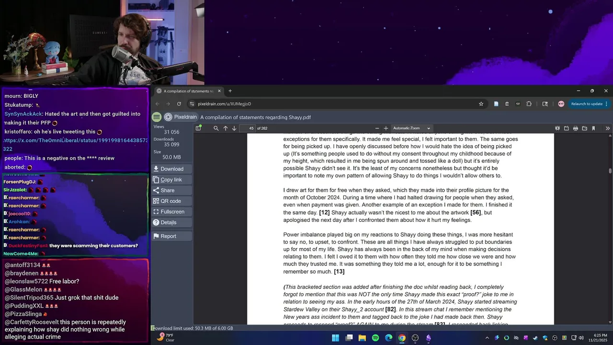Toggle the PDF viewer sidebar
Viewport: 613px width, 345px height.
click(198, 128)
